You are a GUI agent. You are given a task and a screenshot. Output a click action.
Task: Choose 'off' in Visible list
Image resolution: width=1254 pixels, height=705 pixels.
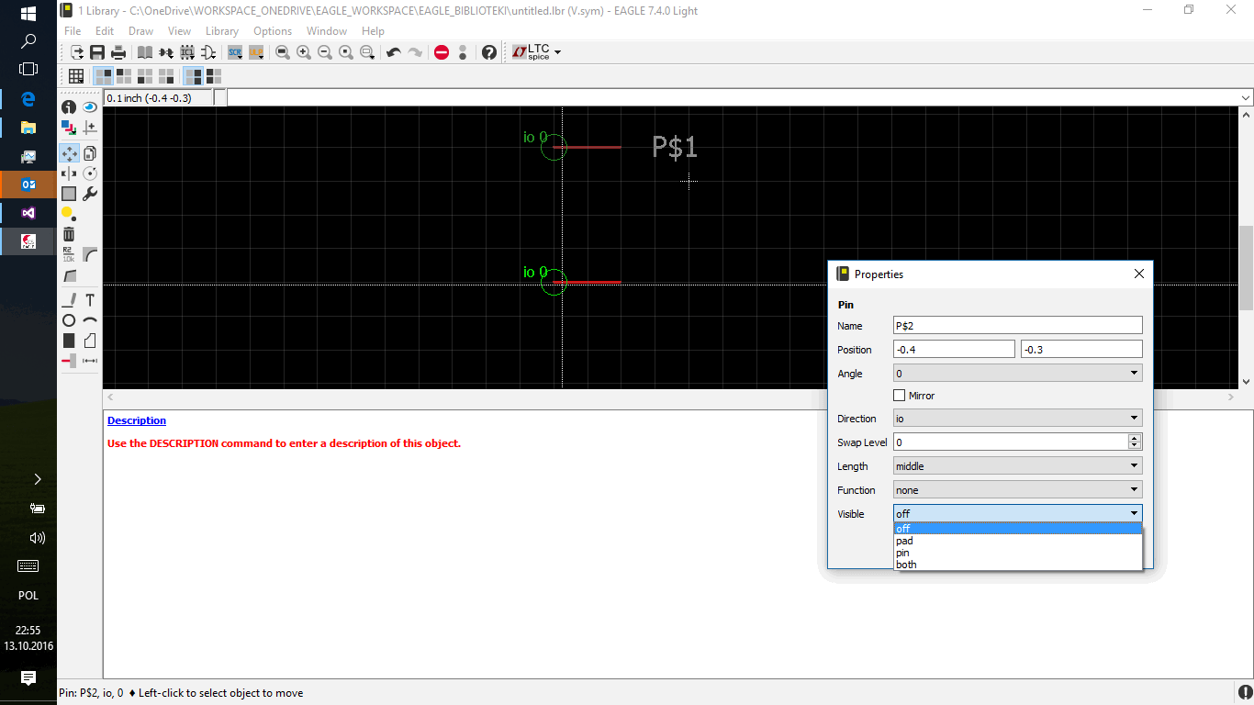click(1018, 529)
